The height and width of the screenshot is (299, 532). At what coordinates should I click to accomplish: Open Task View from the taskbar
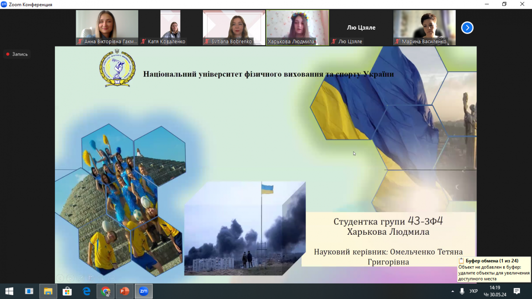tap(29, 291)
